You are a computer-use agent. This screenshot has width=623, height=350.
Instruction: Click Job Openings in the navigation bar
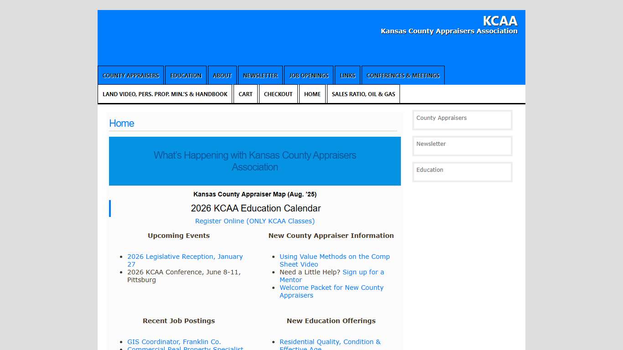(x=308, y=76)
